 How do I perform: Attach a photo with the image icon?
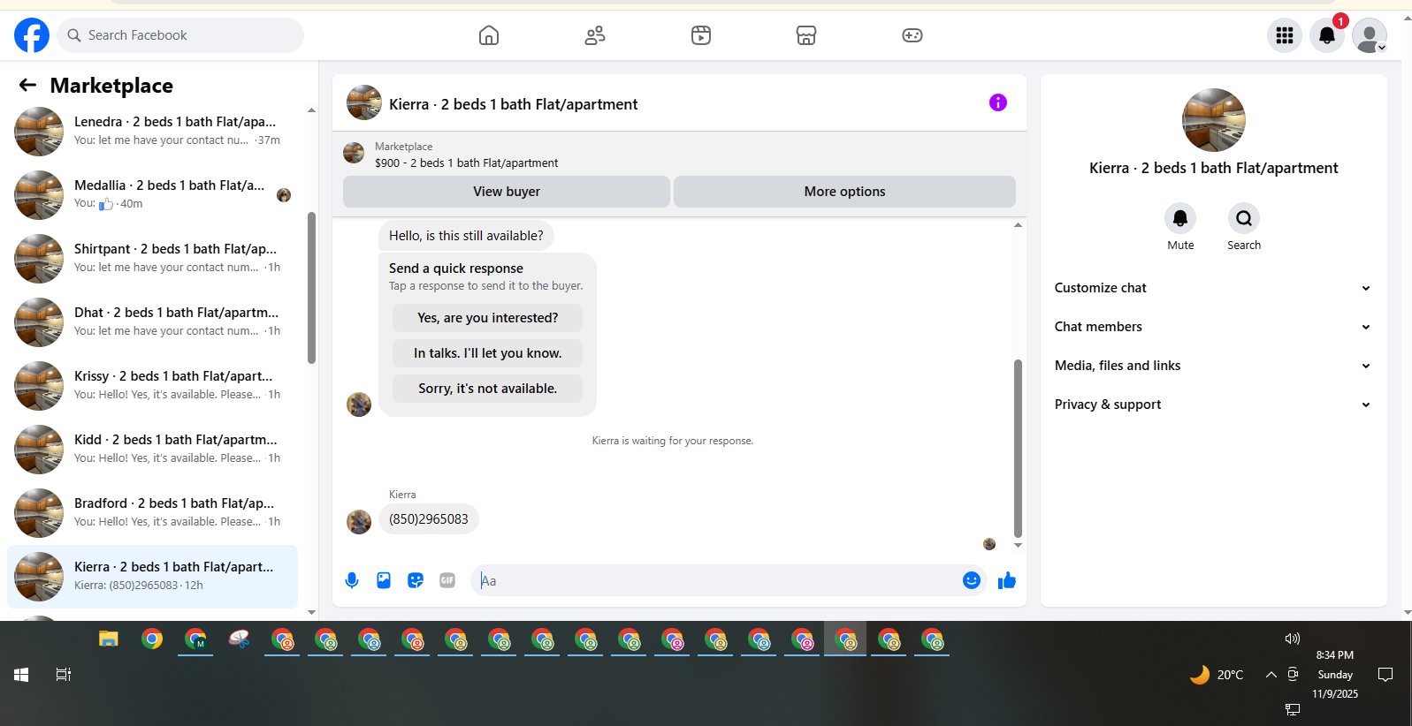click(384, 580)
